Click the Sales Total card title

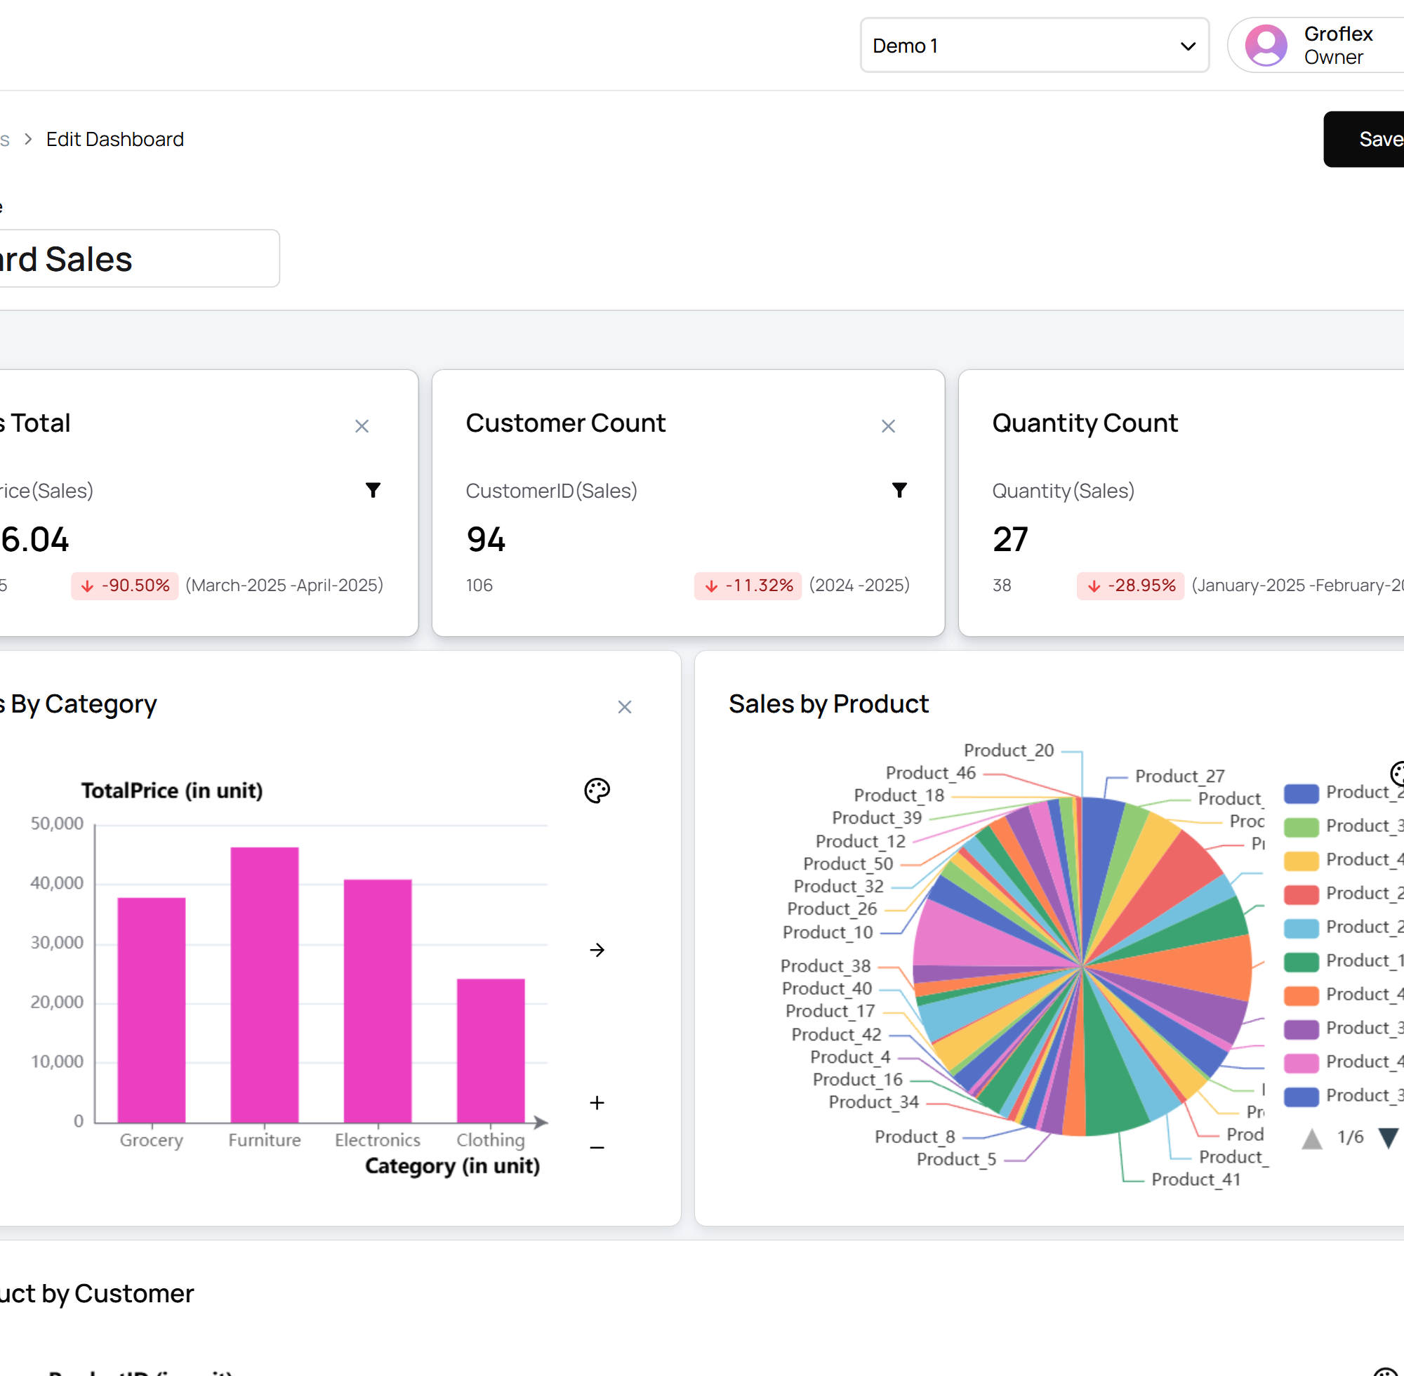click(36, 423)
